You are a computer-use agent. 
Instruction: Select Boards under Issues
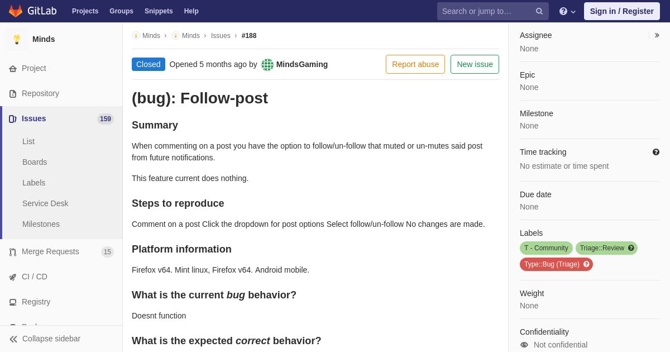tap(35, 162)
